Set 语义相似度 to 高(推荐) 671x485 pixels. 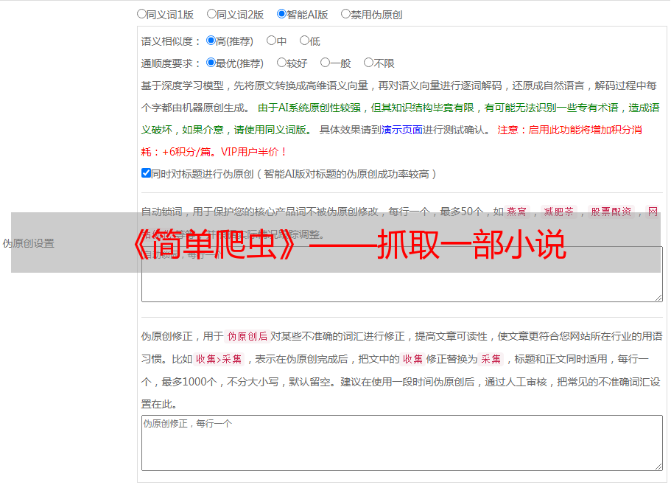click(x=211, y=41)
